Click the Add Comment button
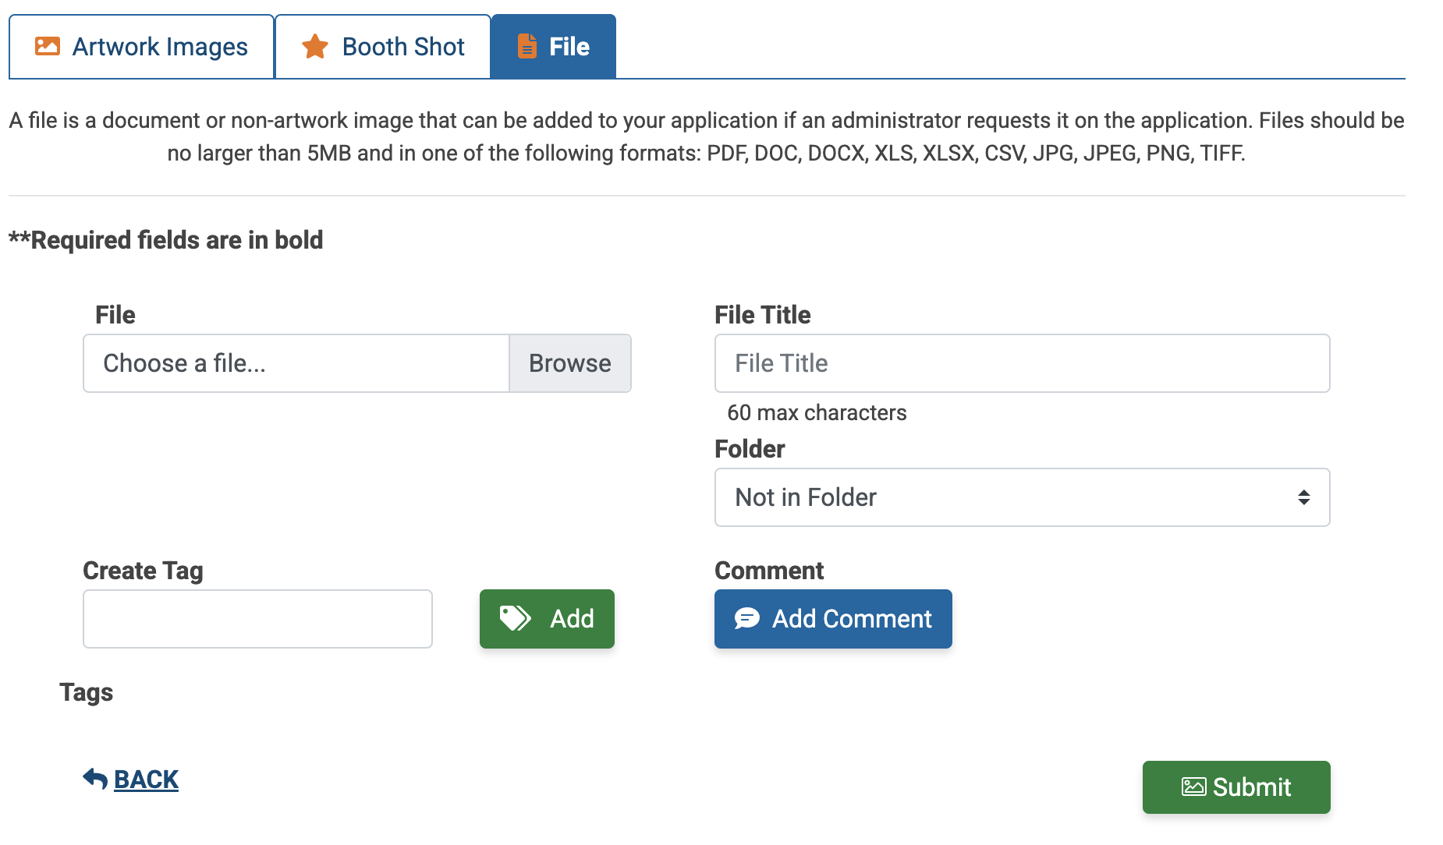Image resolution: width=1443 pixels, height=845 pixels. tap(833, 619)
